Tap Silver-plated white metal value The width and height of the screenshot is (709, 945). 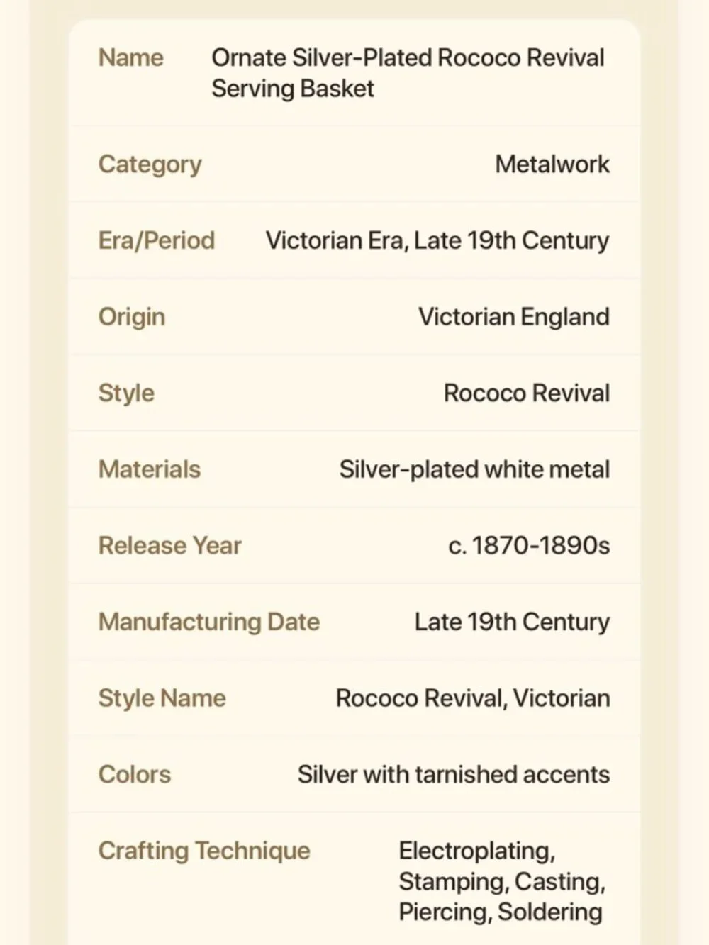474,469
